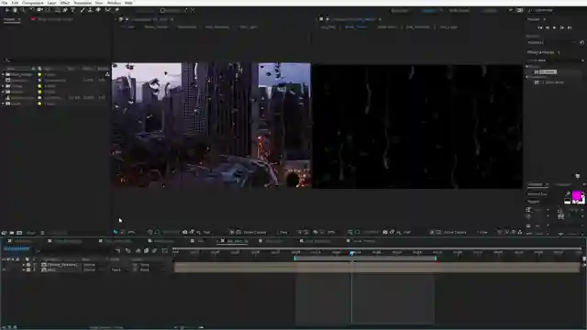
Task: Open the Composition menu
Action: point(33,3)
